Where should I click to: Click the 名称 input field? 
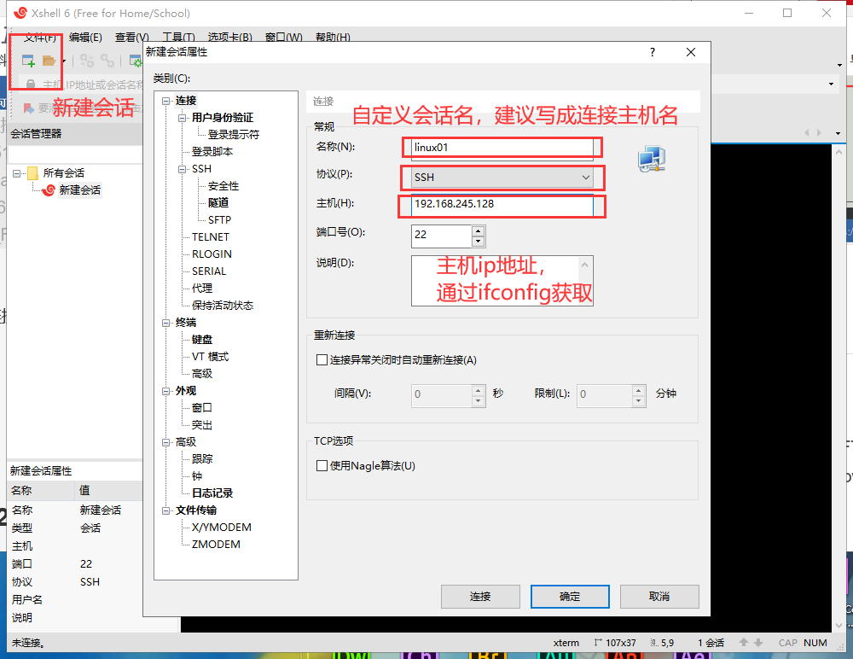[502, 148]
